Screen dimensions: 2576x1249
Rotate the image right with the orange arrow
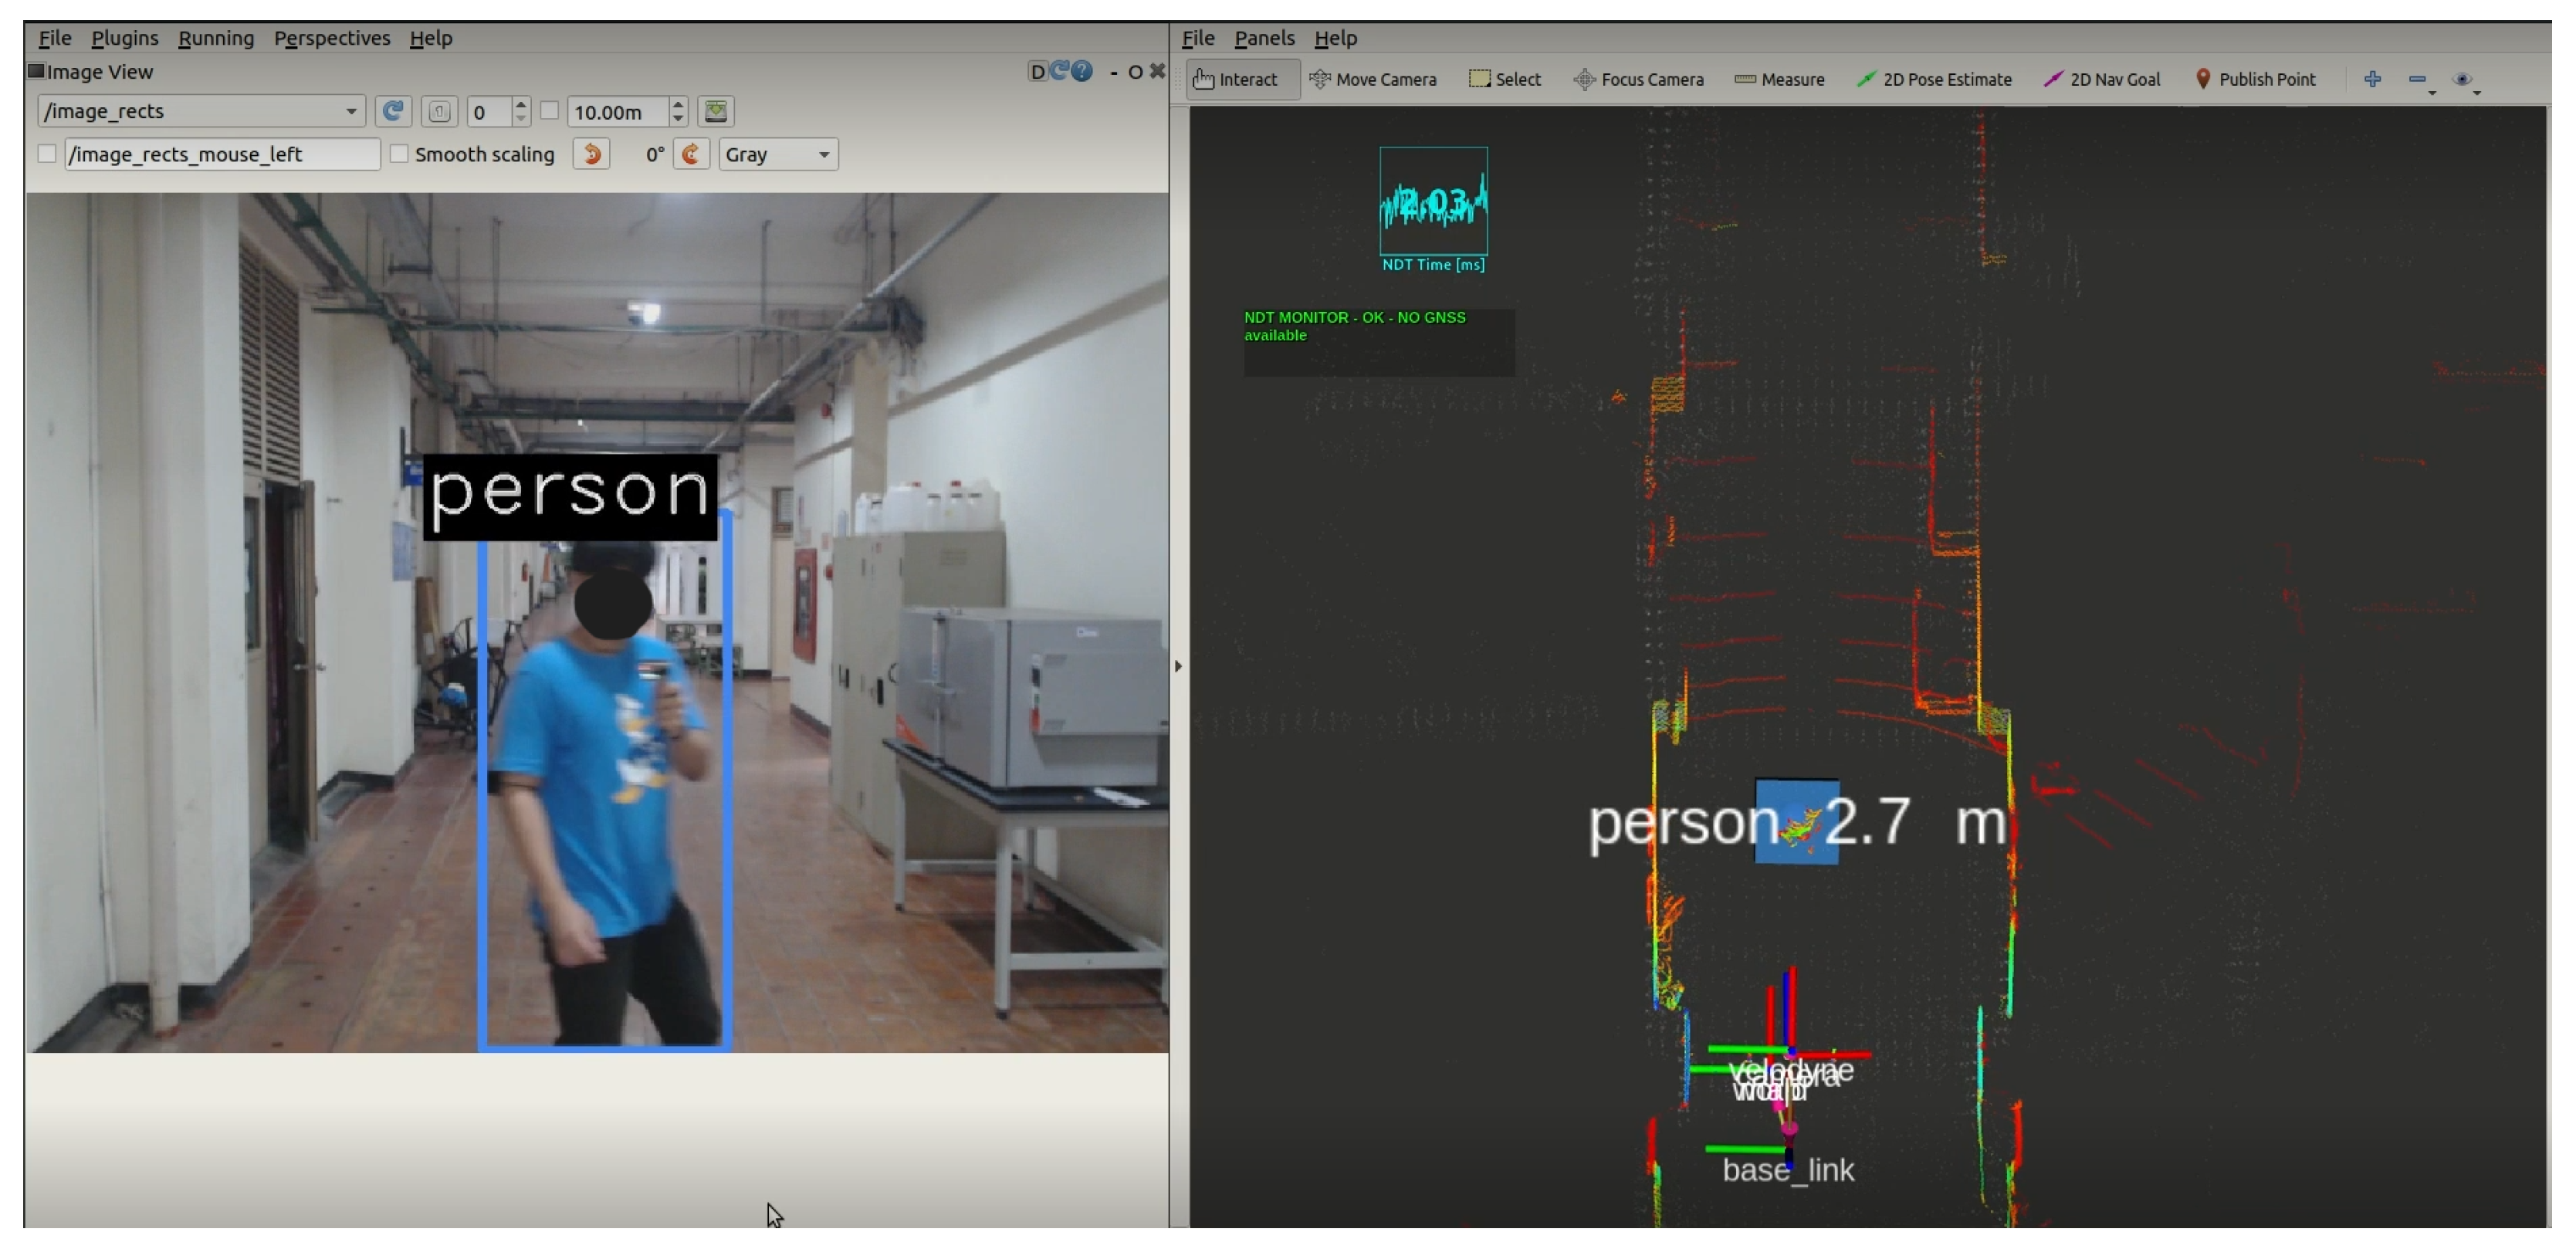click(690, 154)
